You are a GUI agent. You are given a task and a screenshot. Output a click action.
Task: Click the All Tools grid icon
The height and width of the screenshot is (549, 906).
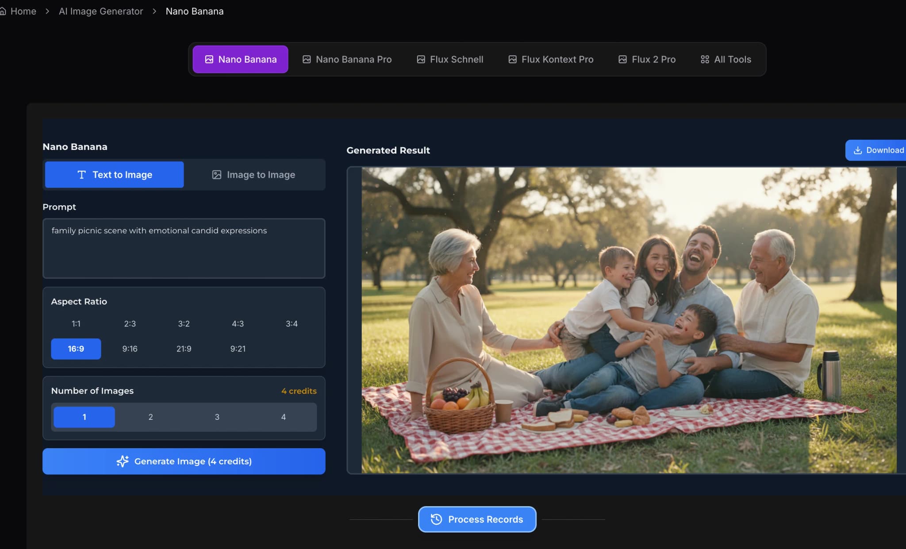(705, 59)
